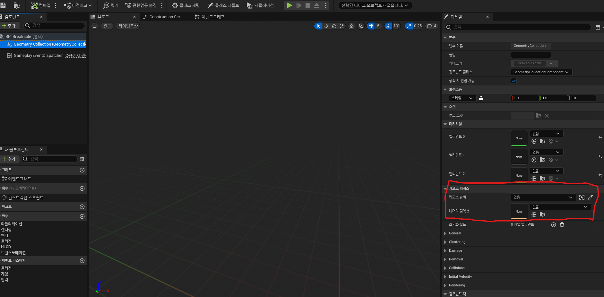Screen dimensions: 604x297
Task: Switch to the Viewport (뷰포트) tab
Action: (x=103, y=17)
